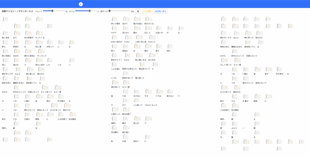The image size is (310, 158).
Task: Click the lyric text 嗚呼… in first column
Action: 4,128
